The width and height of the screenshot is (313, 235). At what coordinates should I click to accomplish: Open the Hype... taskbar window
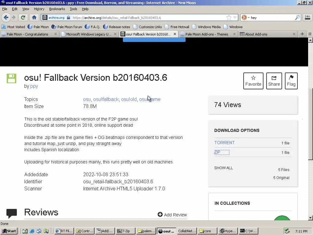[x=228, y=231]
